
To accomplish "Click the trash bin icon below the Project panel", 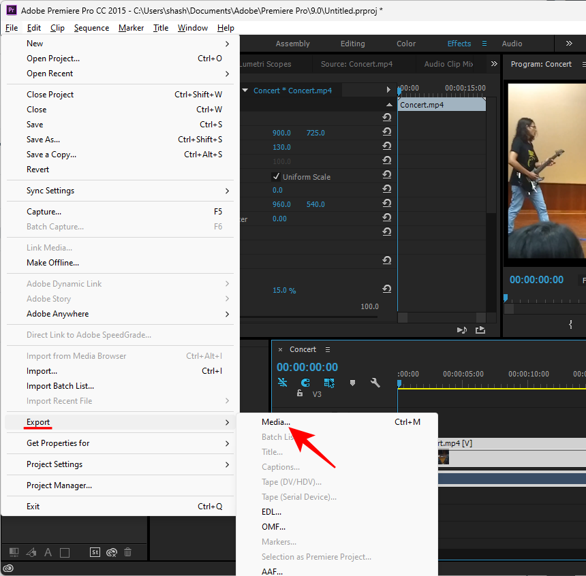I will 127,552.
